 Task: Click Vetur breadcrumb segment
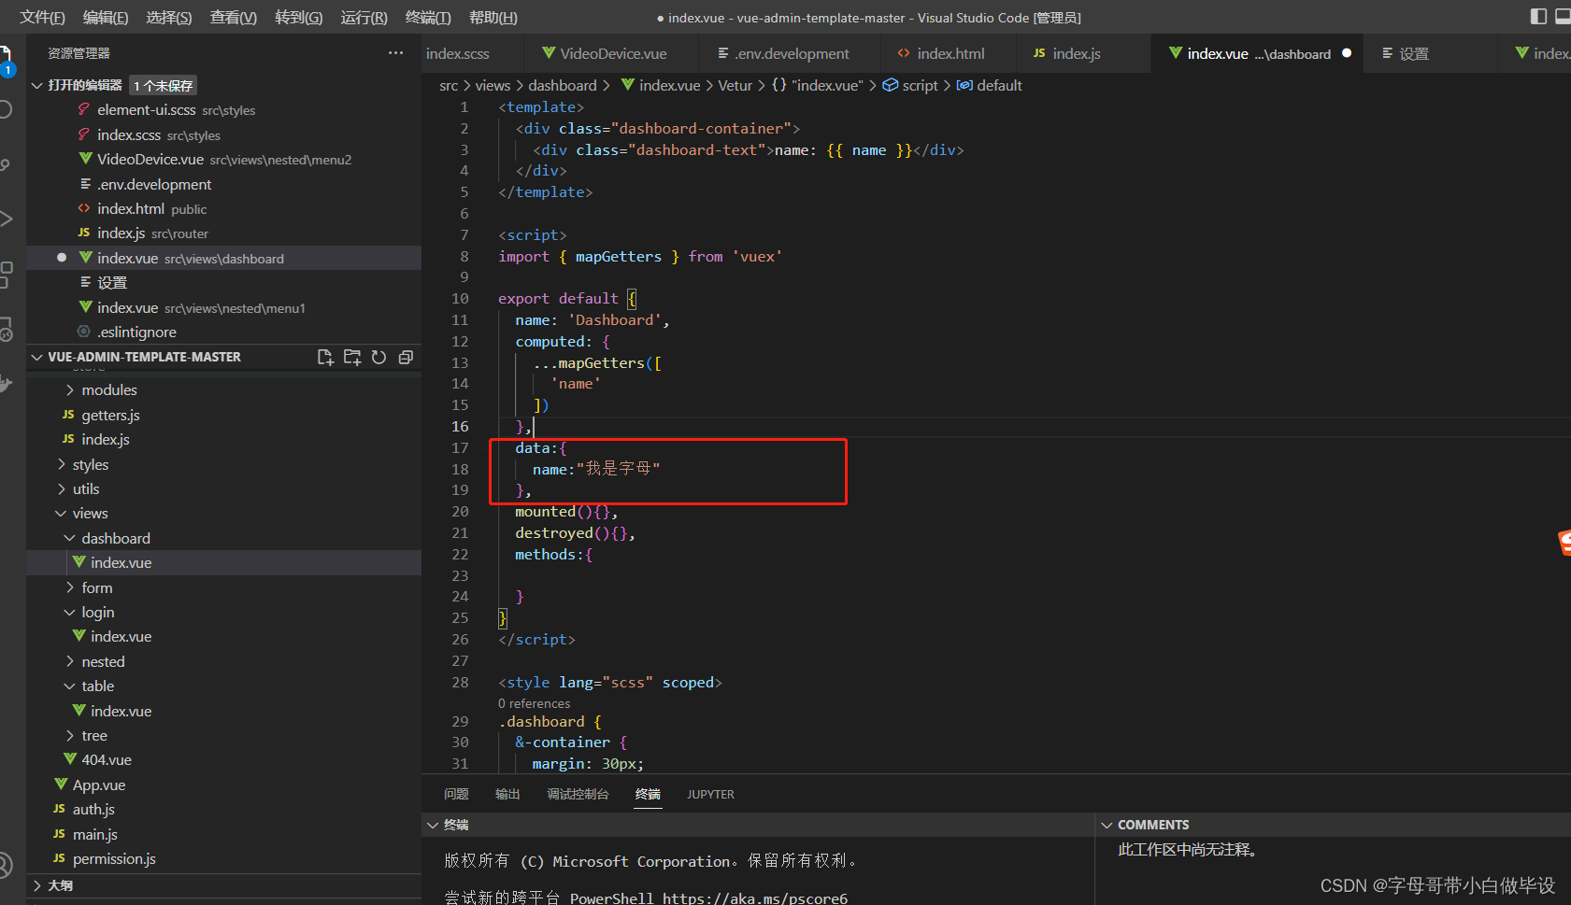pos(735,85)
